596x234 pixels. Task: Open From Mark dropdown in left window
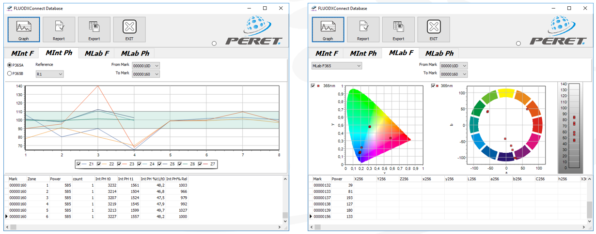[146, 65]
